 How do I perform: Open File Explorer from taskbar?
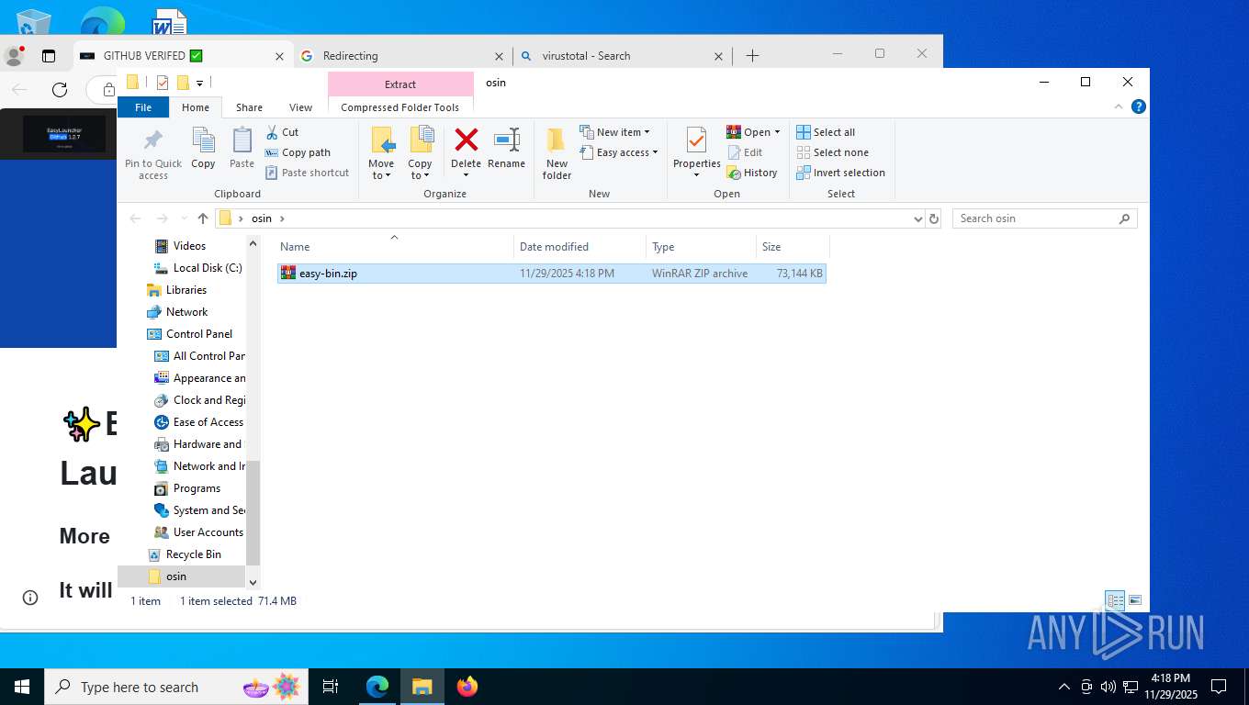(422, 687)
